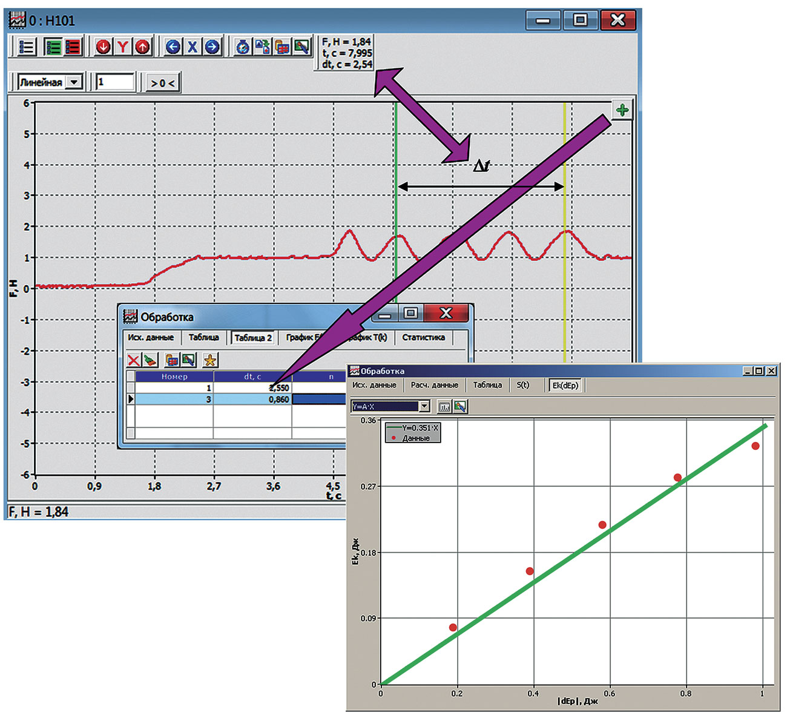Click the red X delete icon in table toolbar
The width and height of the screenshot is (787, 718).
coord(133,360)
